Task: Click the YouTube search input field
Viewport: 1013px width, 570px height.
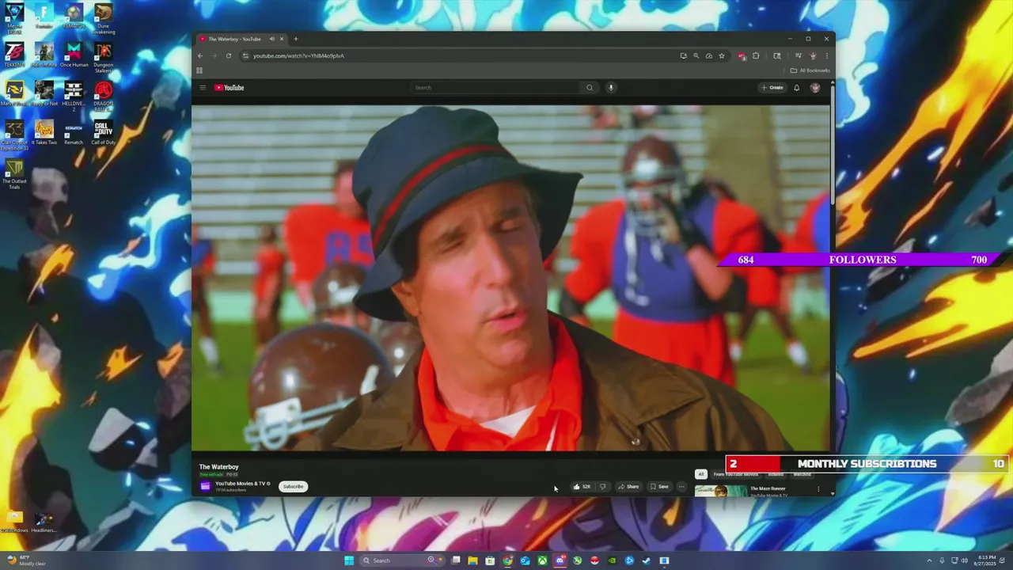Action: [495, 88]
